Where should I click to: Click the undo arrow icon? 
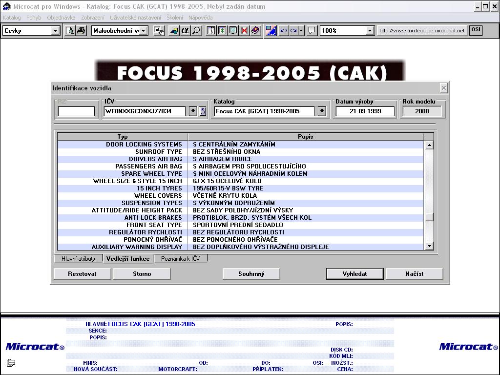pos(284,31)
